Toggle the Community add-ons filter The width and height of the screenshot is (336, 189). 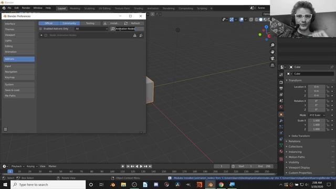[69, 23]
